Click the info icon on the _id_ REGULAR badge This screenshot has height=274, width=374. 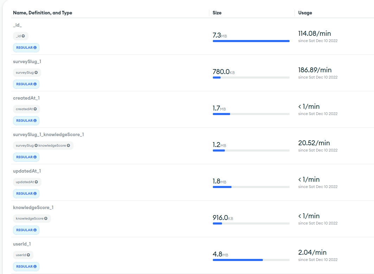click(35, 48)
